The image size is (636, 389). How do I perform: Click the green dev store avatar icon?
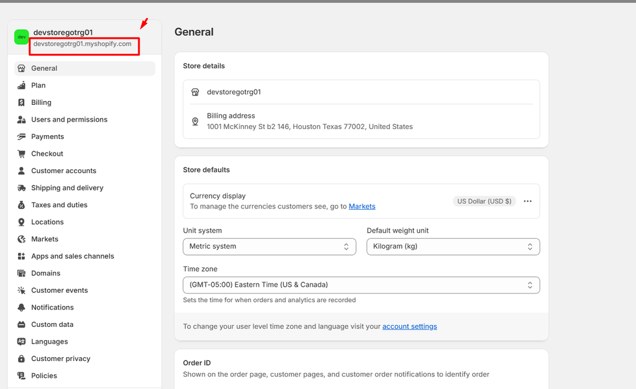(22, 37)
